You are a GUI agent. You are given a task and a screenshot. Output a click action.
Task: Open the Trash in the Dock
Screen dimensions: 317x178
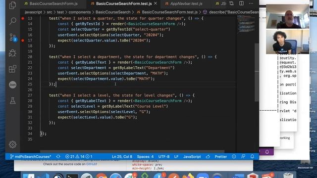click(288, 175)
